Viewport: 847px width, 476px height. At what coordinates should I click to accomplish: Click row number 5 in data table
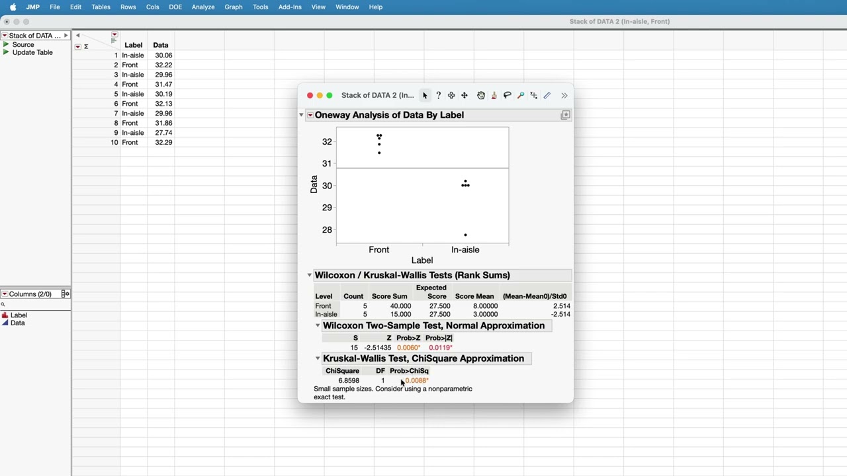point(115,94)
